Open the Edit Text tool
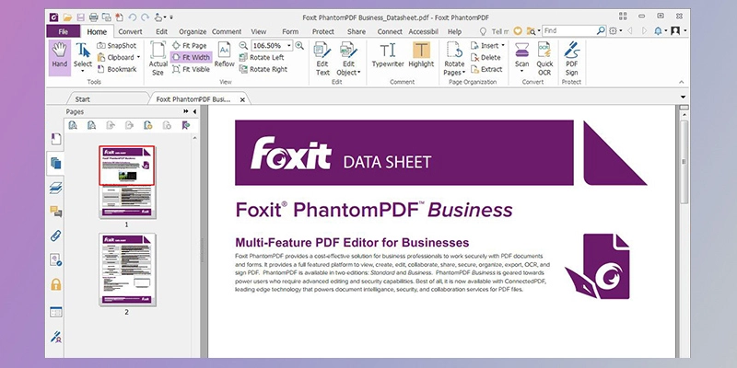This screenshot has width=737, height=368. (322, 58)
